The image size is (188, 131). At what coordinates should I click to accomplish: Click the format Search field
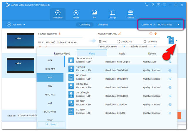click(x=51, y=124)
